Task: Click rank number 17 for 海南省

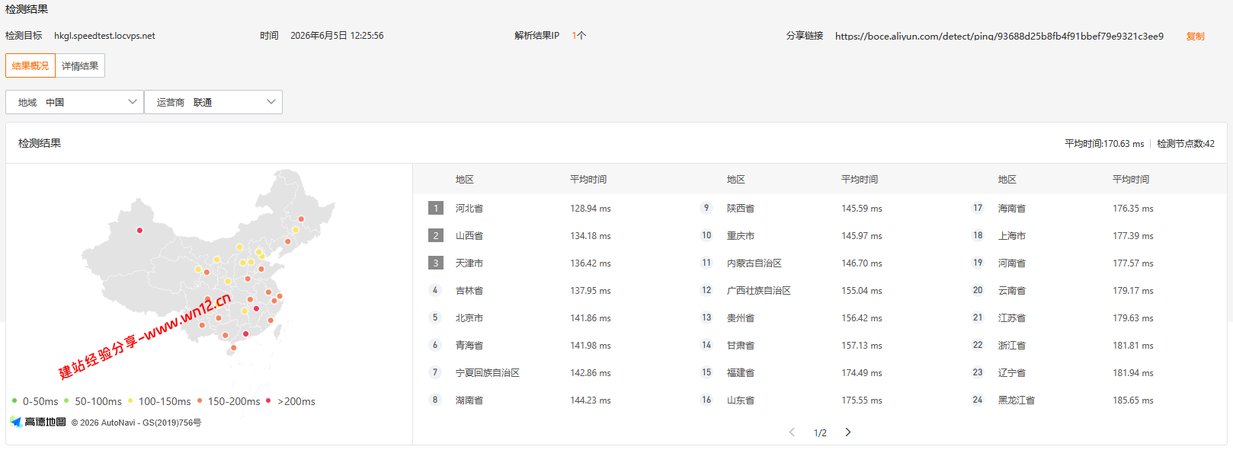Action: [978, 208]
